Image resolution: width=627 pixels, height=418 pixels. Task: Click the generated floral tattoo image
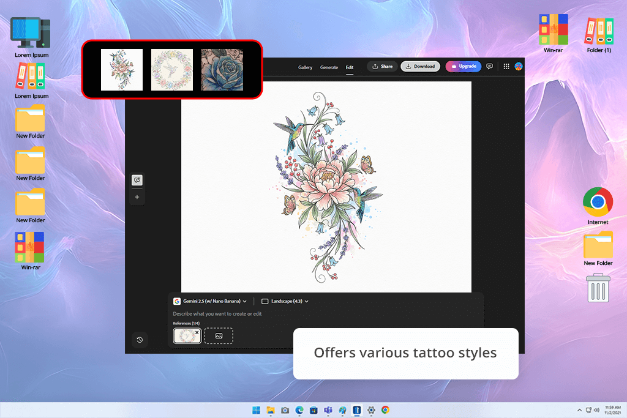point(326,187)
